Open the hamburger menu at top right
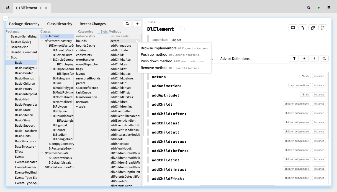 tap(329, 8)
